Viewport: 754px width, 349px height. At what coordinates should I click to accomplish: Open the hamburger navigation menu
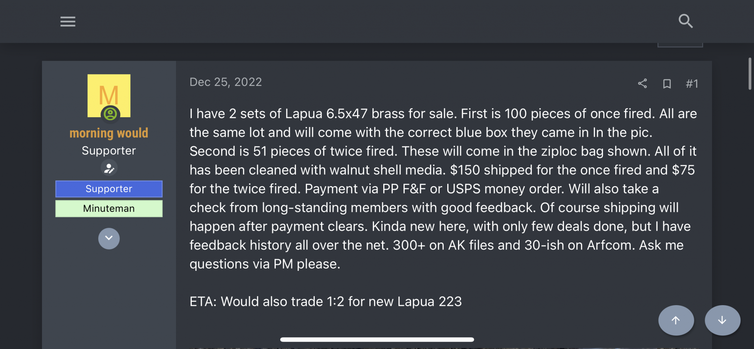click(x=68, y=21)
